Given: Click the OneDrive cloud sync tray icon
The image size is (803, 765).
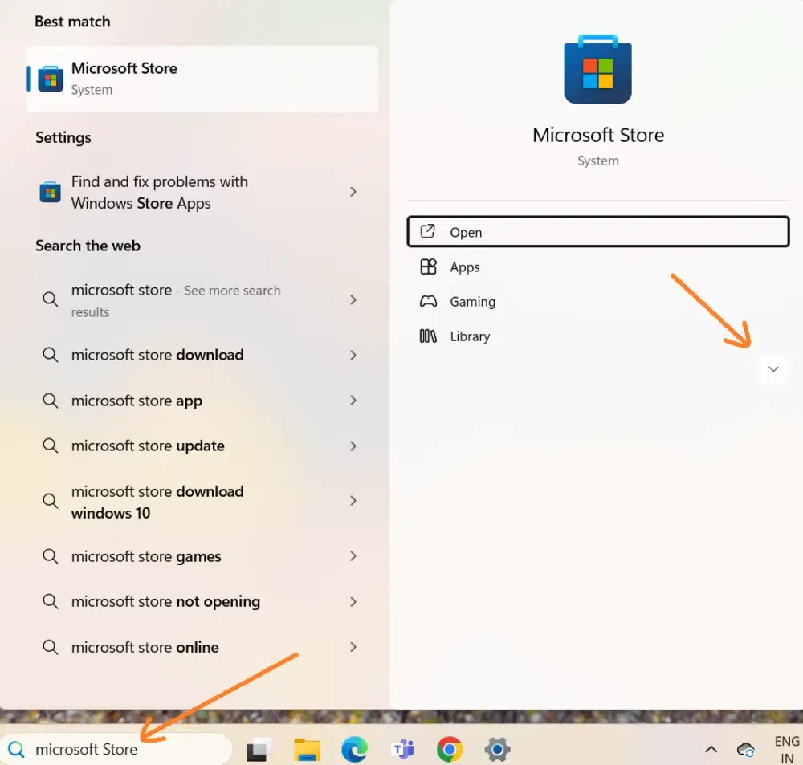Looking at the screenshot, I should (746, 751).
